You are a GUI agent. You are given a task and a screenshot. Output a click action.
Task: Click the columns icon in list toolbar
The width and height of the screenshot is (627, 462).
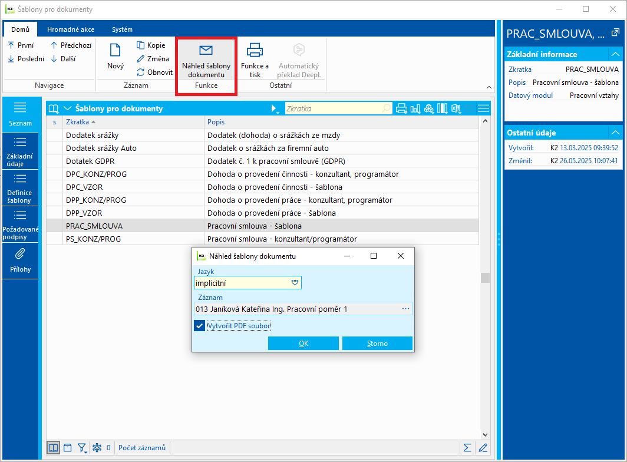[442, 108]
